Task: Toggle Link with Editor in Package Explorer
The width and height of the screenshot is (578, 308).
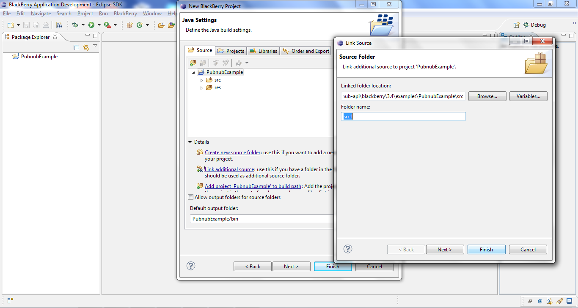Action: (x=86, y=47)
